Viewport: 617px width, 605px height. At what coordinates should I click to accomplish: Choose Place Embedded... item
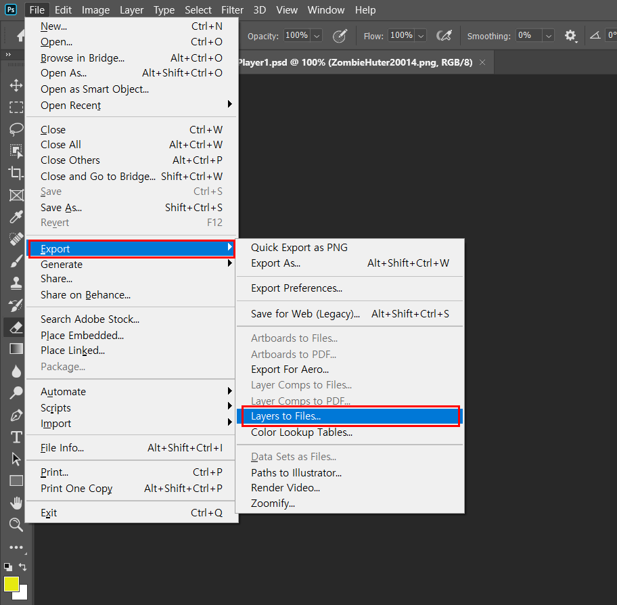click(x=132, y=336)
